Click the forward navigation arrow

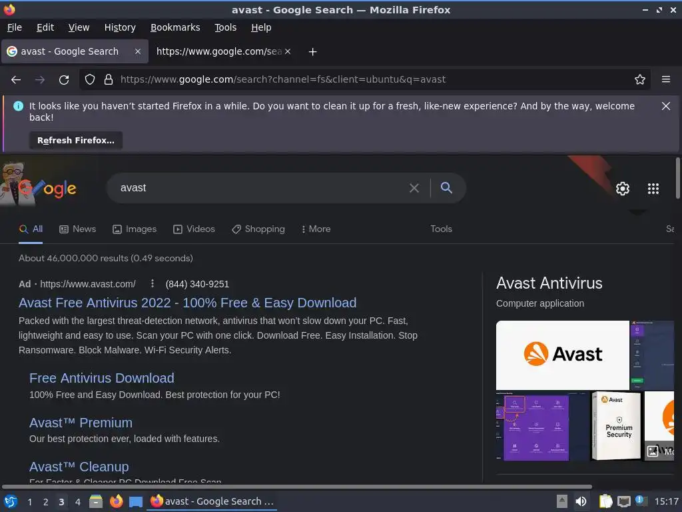39,80
